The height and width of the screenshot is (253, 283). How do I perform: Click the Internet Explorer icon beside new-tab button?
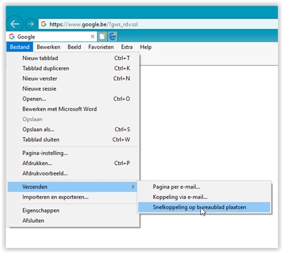coord(113,37)
